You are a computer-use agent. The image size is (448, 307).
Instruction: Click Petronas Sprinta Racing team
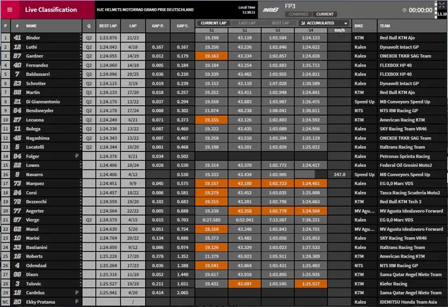[404, 156]
